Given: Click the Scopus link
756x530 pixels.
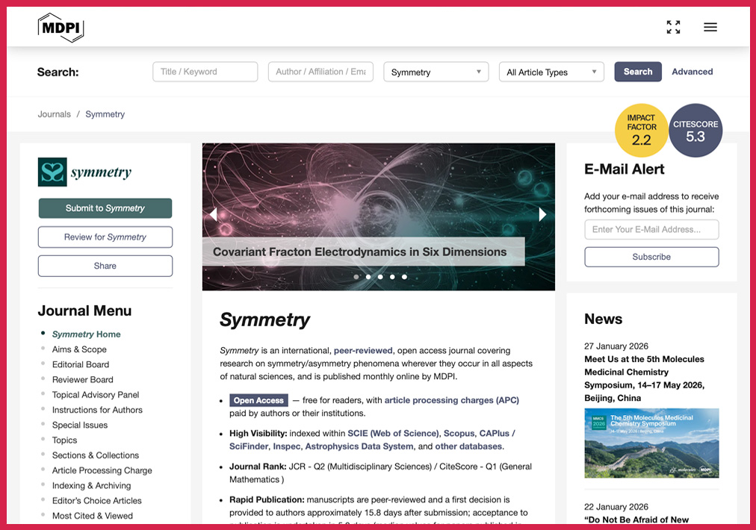Looking at the screenshot, I should [x=459, y=433].
